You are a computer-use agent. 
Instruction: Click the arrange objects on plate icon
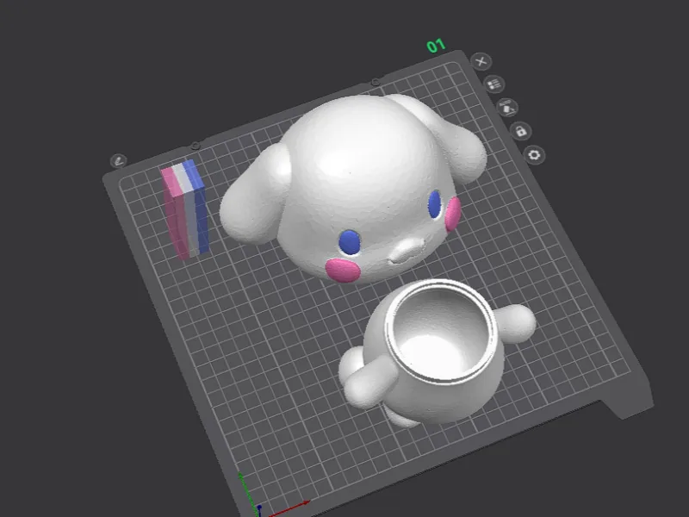[x=494, y=84]
